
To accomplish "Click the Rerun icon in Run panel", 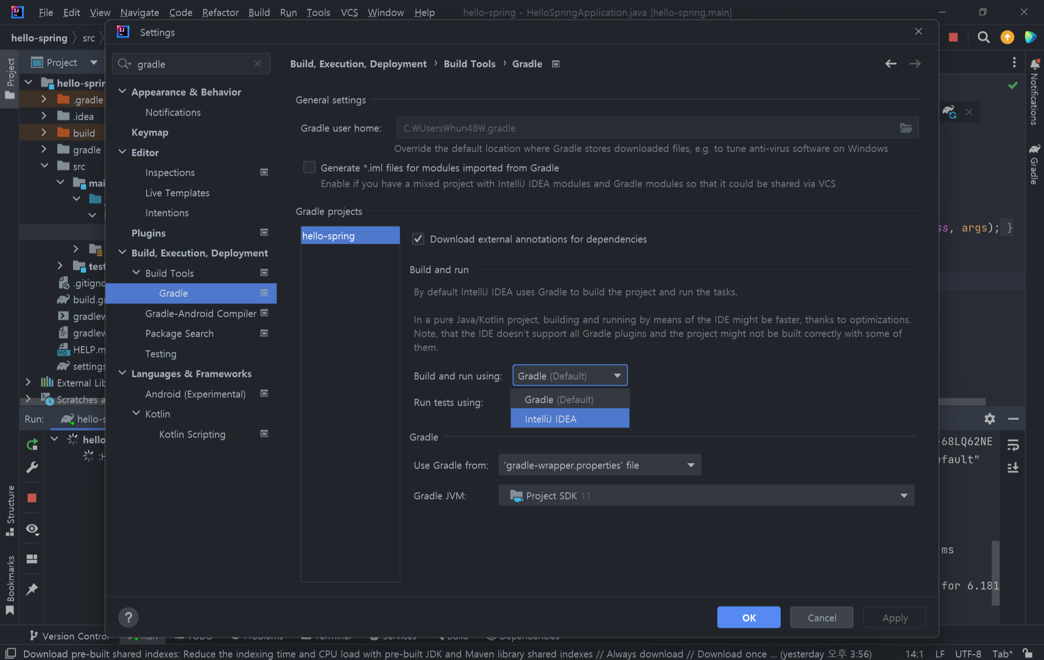I will coord(32,444).
